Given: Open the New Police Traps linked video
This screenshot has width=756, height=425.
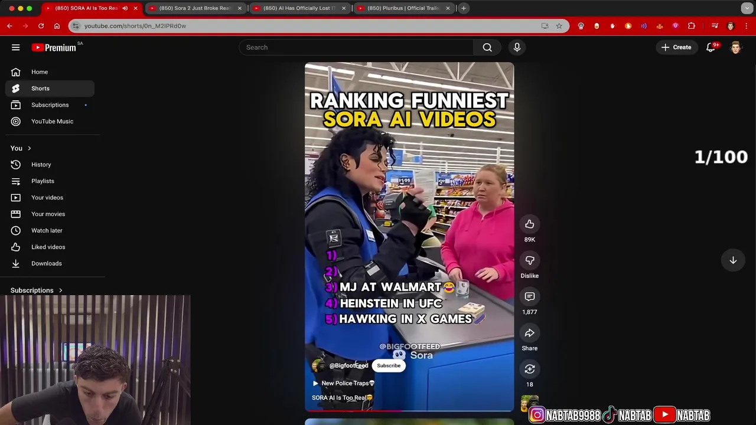Looking at the screenshot, I should click(x=344, y=383).
